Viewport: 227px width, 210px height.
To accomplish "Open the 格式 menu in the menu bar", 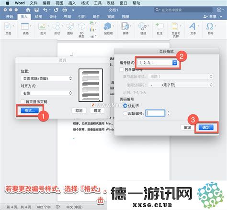I will 85,3.
